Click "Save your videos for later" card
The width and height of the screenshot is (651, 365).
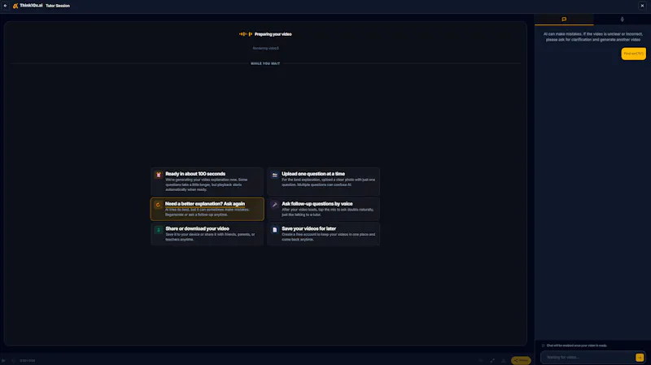pos(323,233)
